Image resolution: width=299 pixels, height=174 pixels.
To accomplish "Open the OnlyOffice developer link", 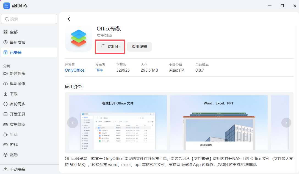I will pyautogui.click(x=74, y=70).
